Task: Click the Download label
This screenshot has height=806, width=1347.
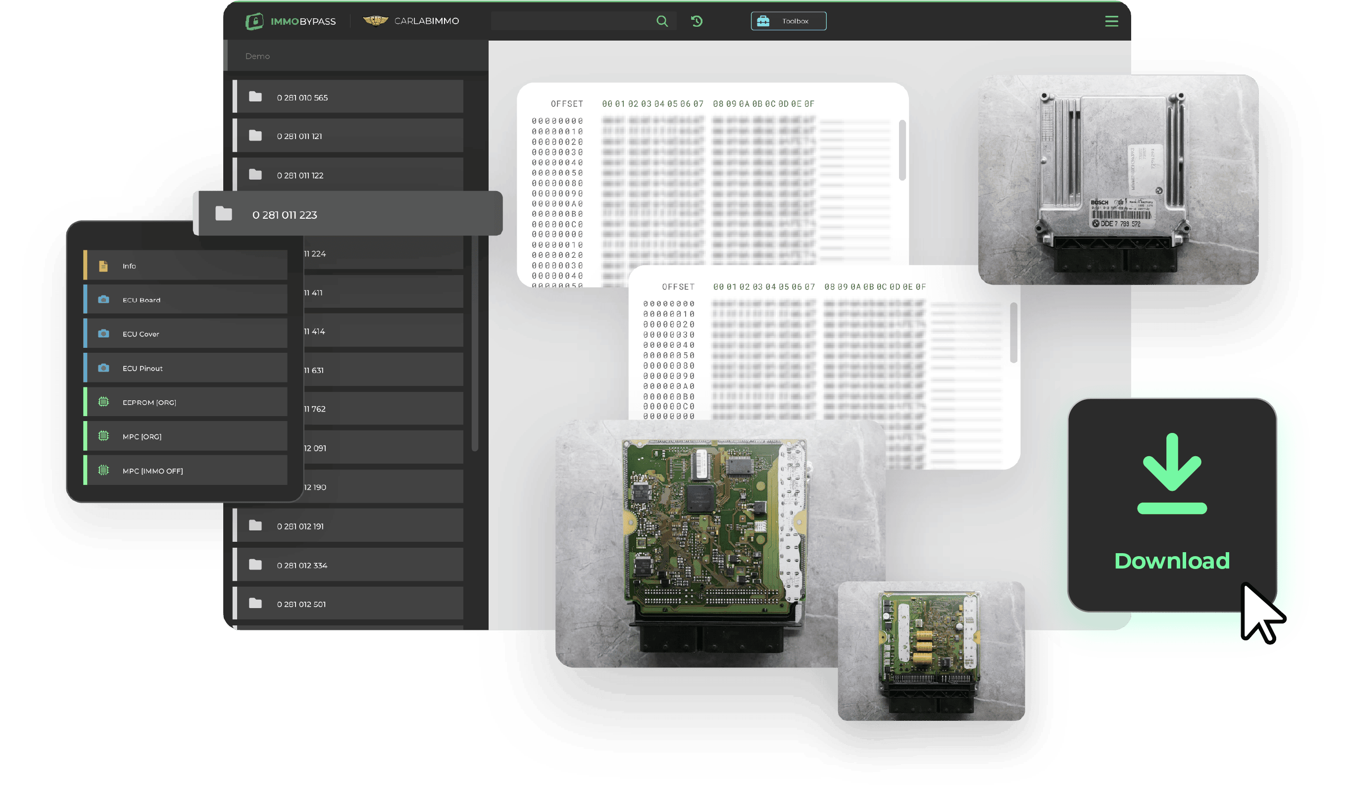Action: pos(1171,561)
